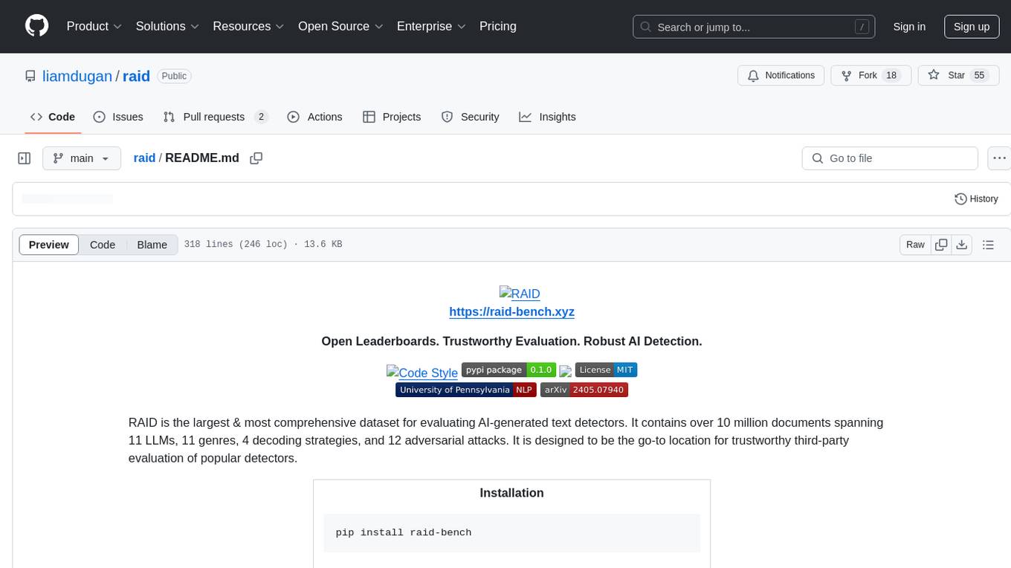Select the Code view
This screenshot has width=1011, height=568.
[x=103, y=245]
